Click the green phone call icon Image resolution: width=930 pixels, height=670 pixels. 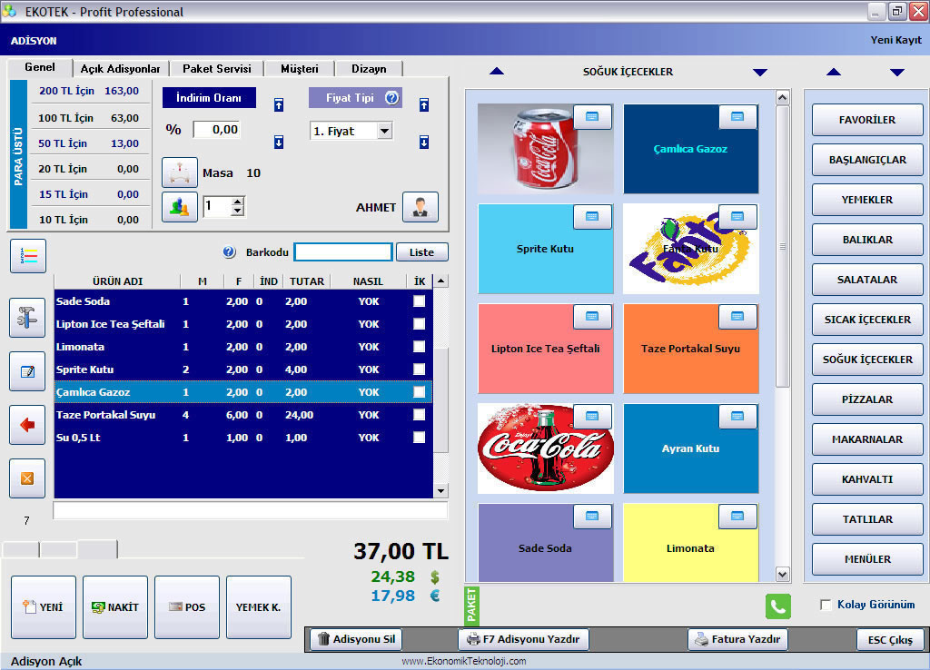(778, 606)
